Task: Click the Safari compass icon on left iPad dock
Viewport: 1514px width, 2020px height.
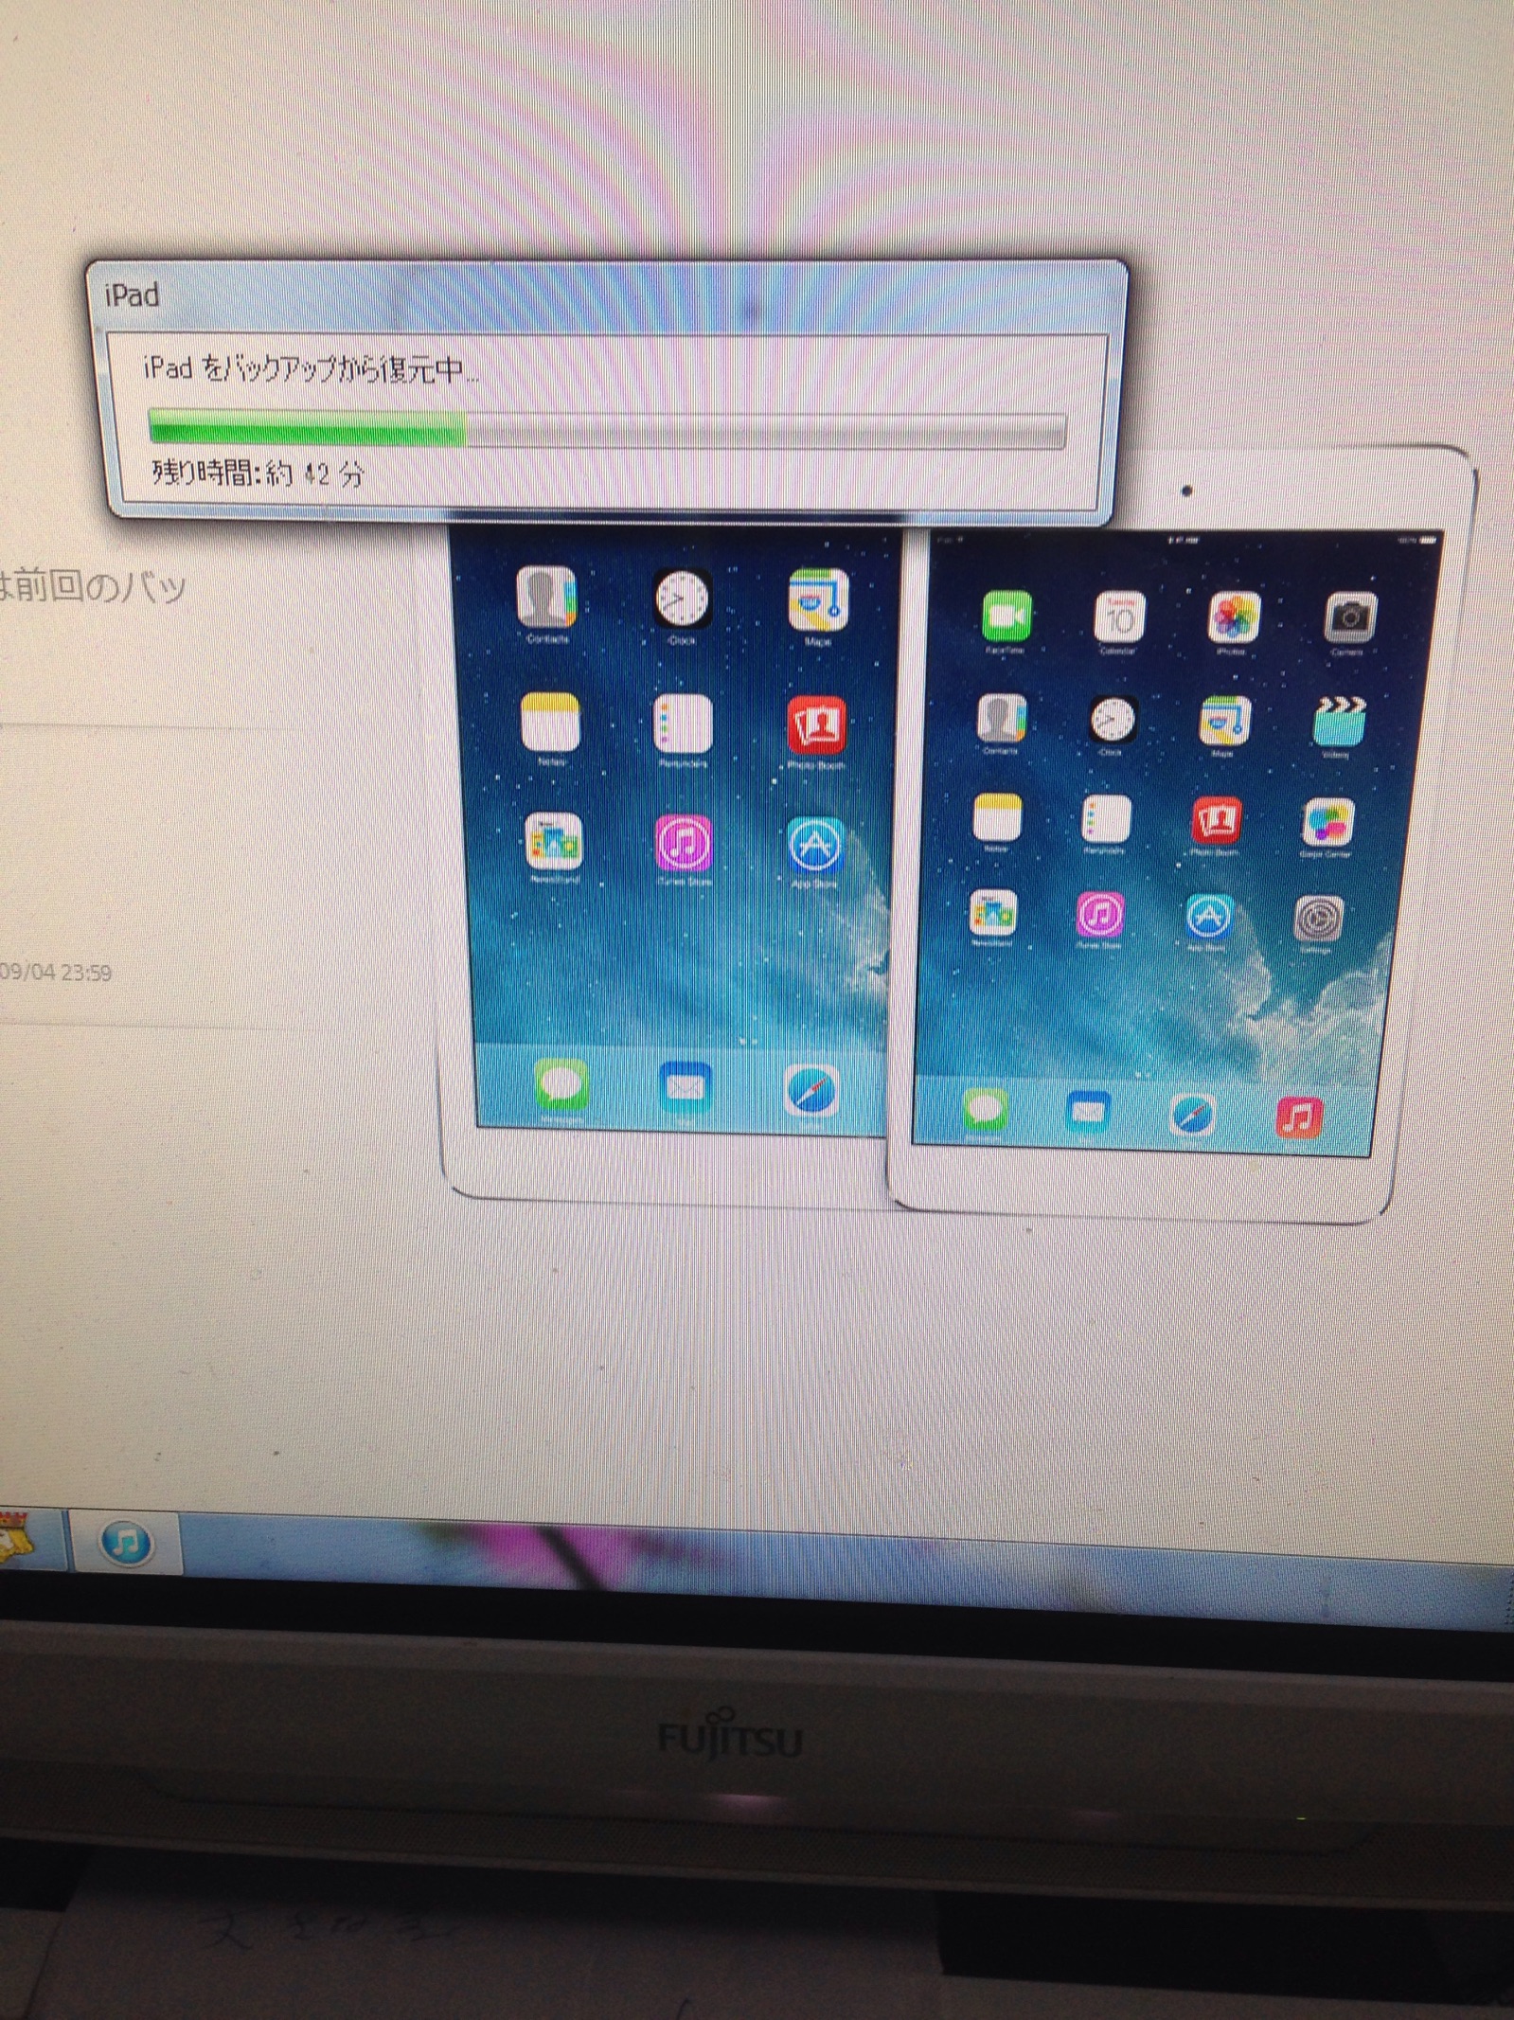Action: (812, 1091)
